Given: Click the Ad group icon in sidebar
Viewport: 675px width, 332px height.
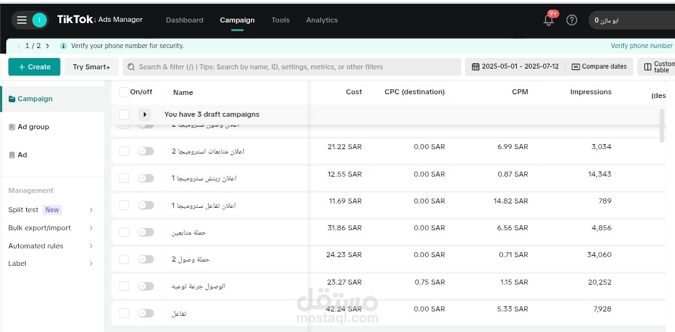Looking at the screenshot, I should pyautogui.click(x=12, y=127).
